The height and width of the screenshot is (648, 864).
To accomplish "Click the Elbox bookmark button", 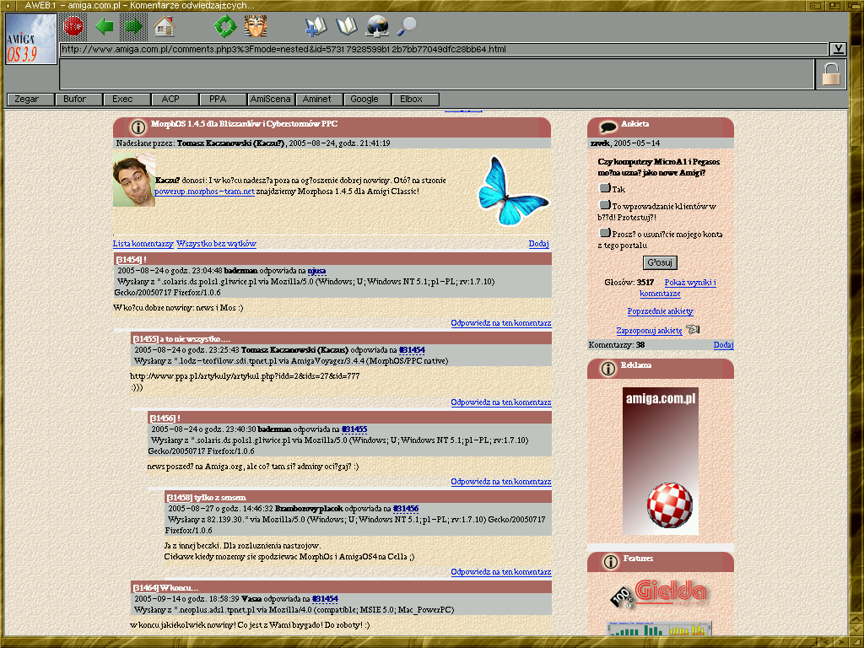I will click(x=415, y=100).
